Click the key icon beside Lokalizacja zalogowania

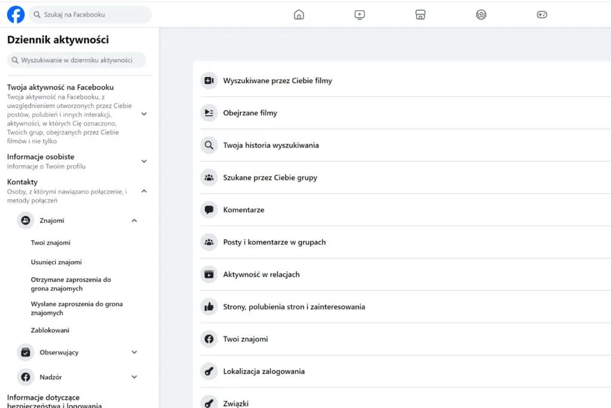pyautogui.click(x=209, y=371)
